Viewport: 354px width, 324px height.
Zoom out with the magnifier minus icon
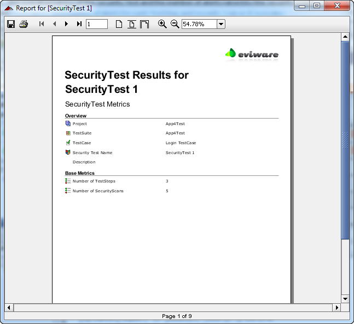(175, 24)
